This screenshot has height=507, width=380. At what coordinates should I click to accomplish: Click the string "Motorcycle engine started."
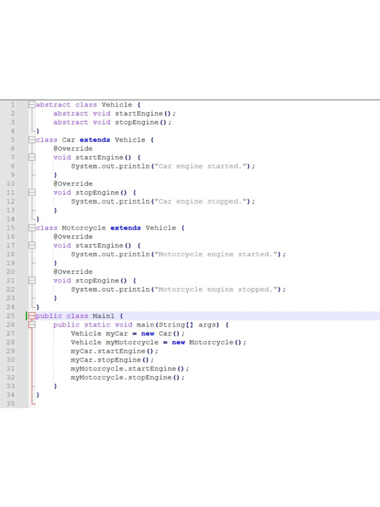[x=216, y=254]
